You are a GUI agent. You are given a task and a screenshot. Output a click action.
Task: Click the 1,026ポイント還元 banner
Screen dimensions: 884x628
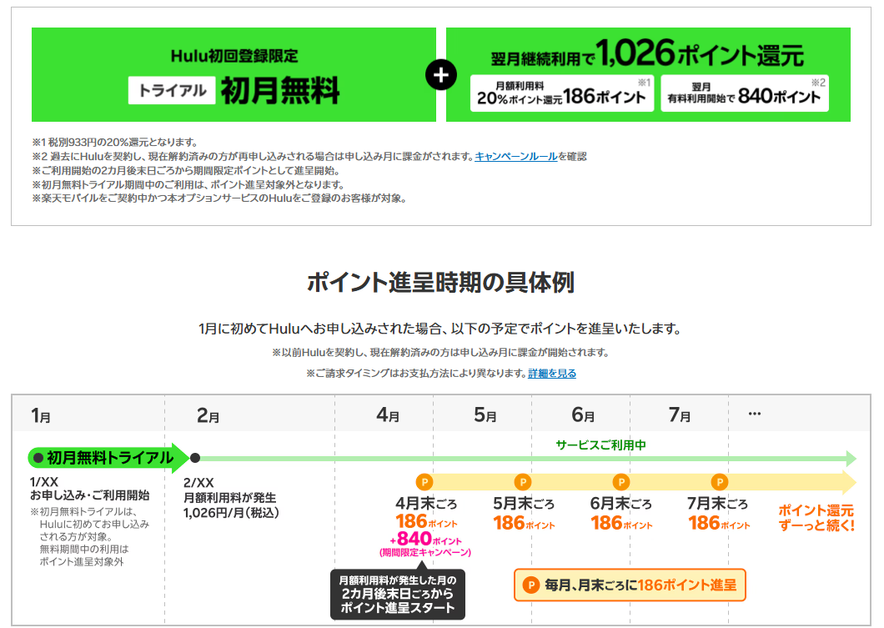pos(648,74)
